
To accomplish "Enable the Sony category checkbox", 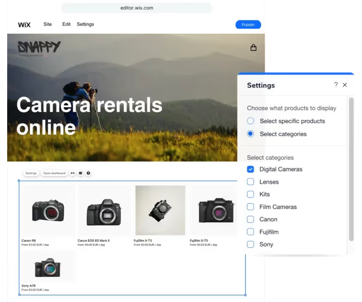I will click(x=251, y=244).
